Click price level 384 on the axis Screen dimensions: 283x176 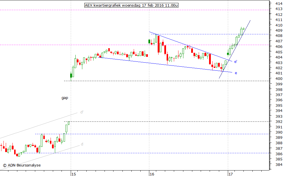pos(279,164)
